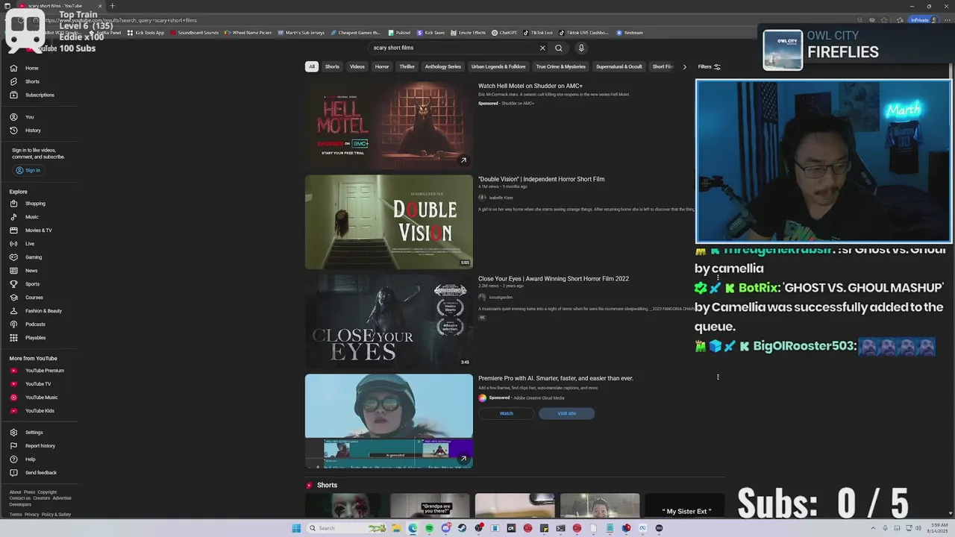The height and width of the screenshot is (537, 955).
Task: Open the Windows Start menu
Action: pos(296,528)
